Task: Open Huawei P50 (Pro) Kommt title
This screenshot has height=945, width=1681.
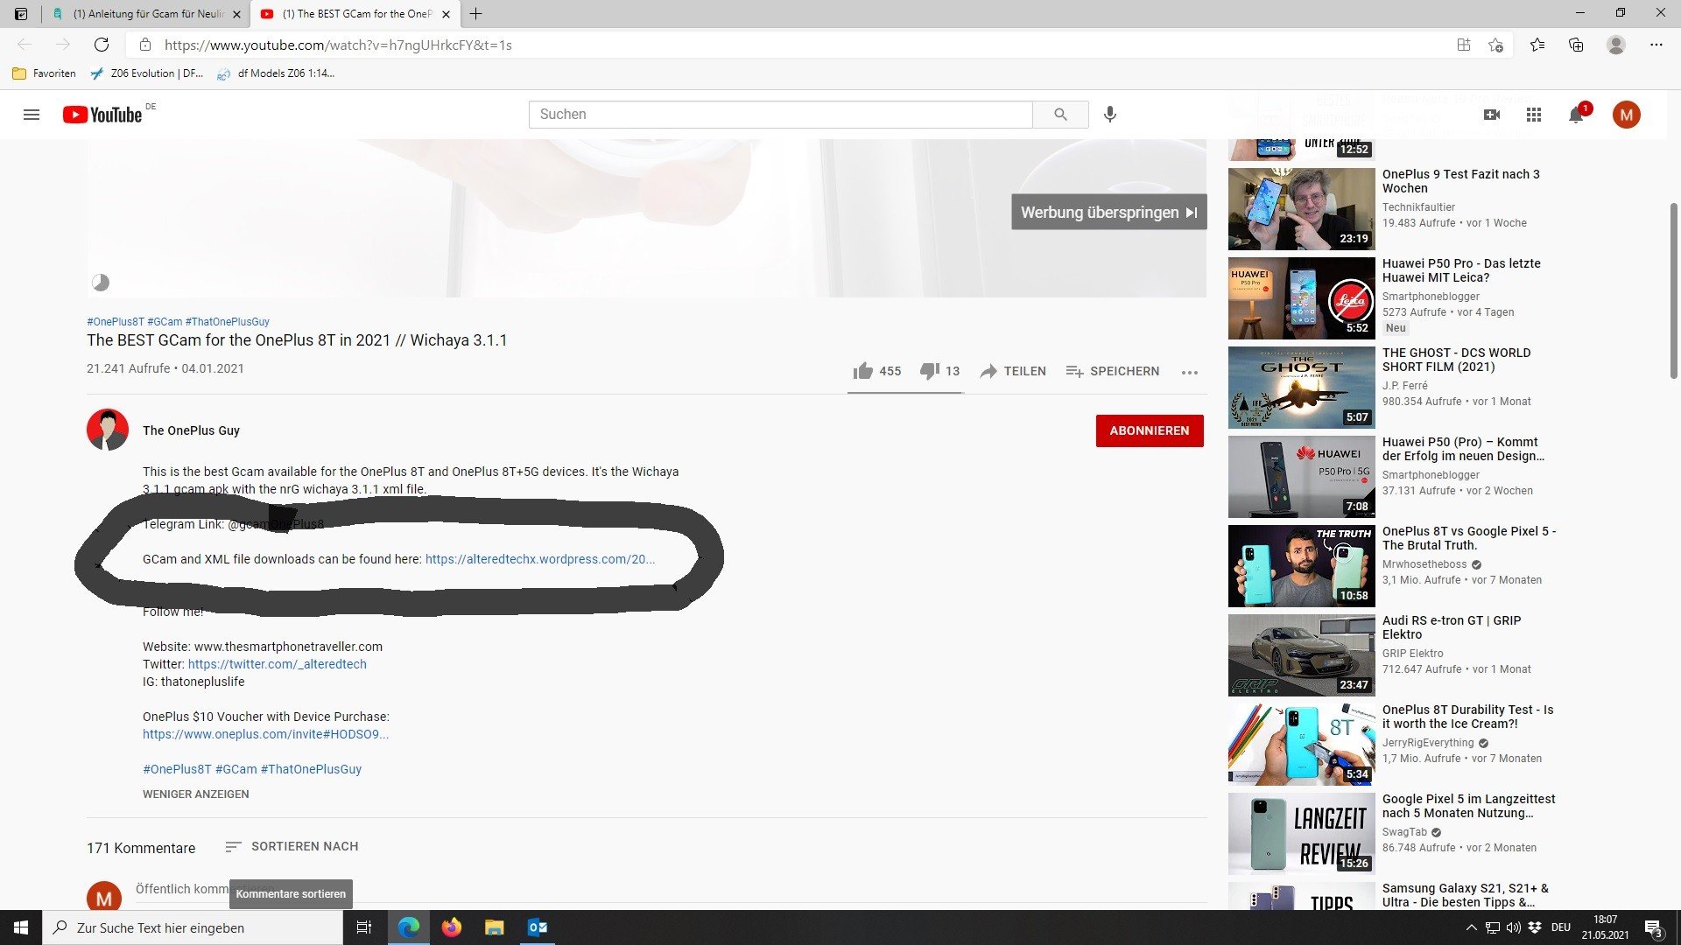Action: [1463, 449]
